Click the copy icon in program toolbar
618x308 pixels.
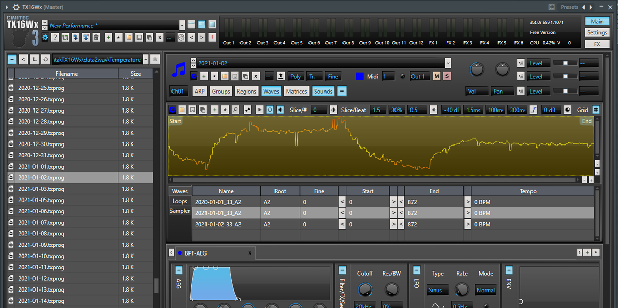point(245,76)
